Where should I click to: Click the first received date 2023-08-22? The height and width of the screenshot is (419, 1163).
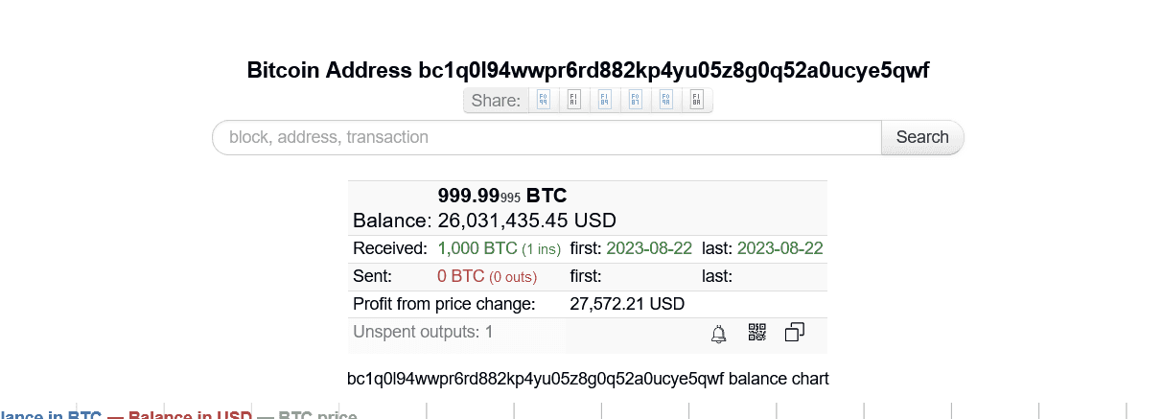tap(647, 248)
